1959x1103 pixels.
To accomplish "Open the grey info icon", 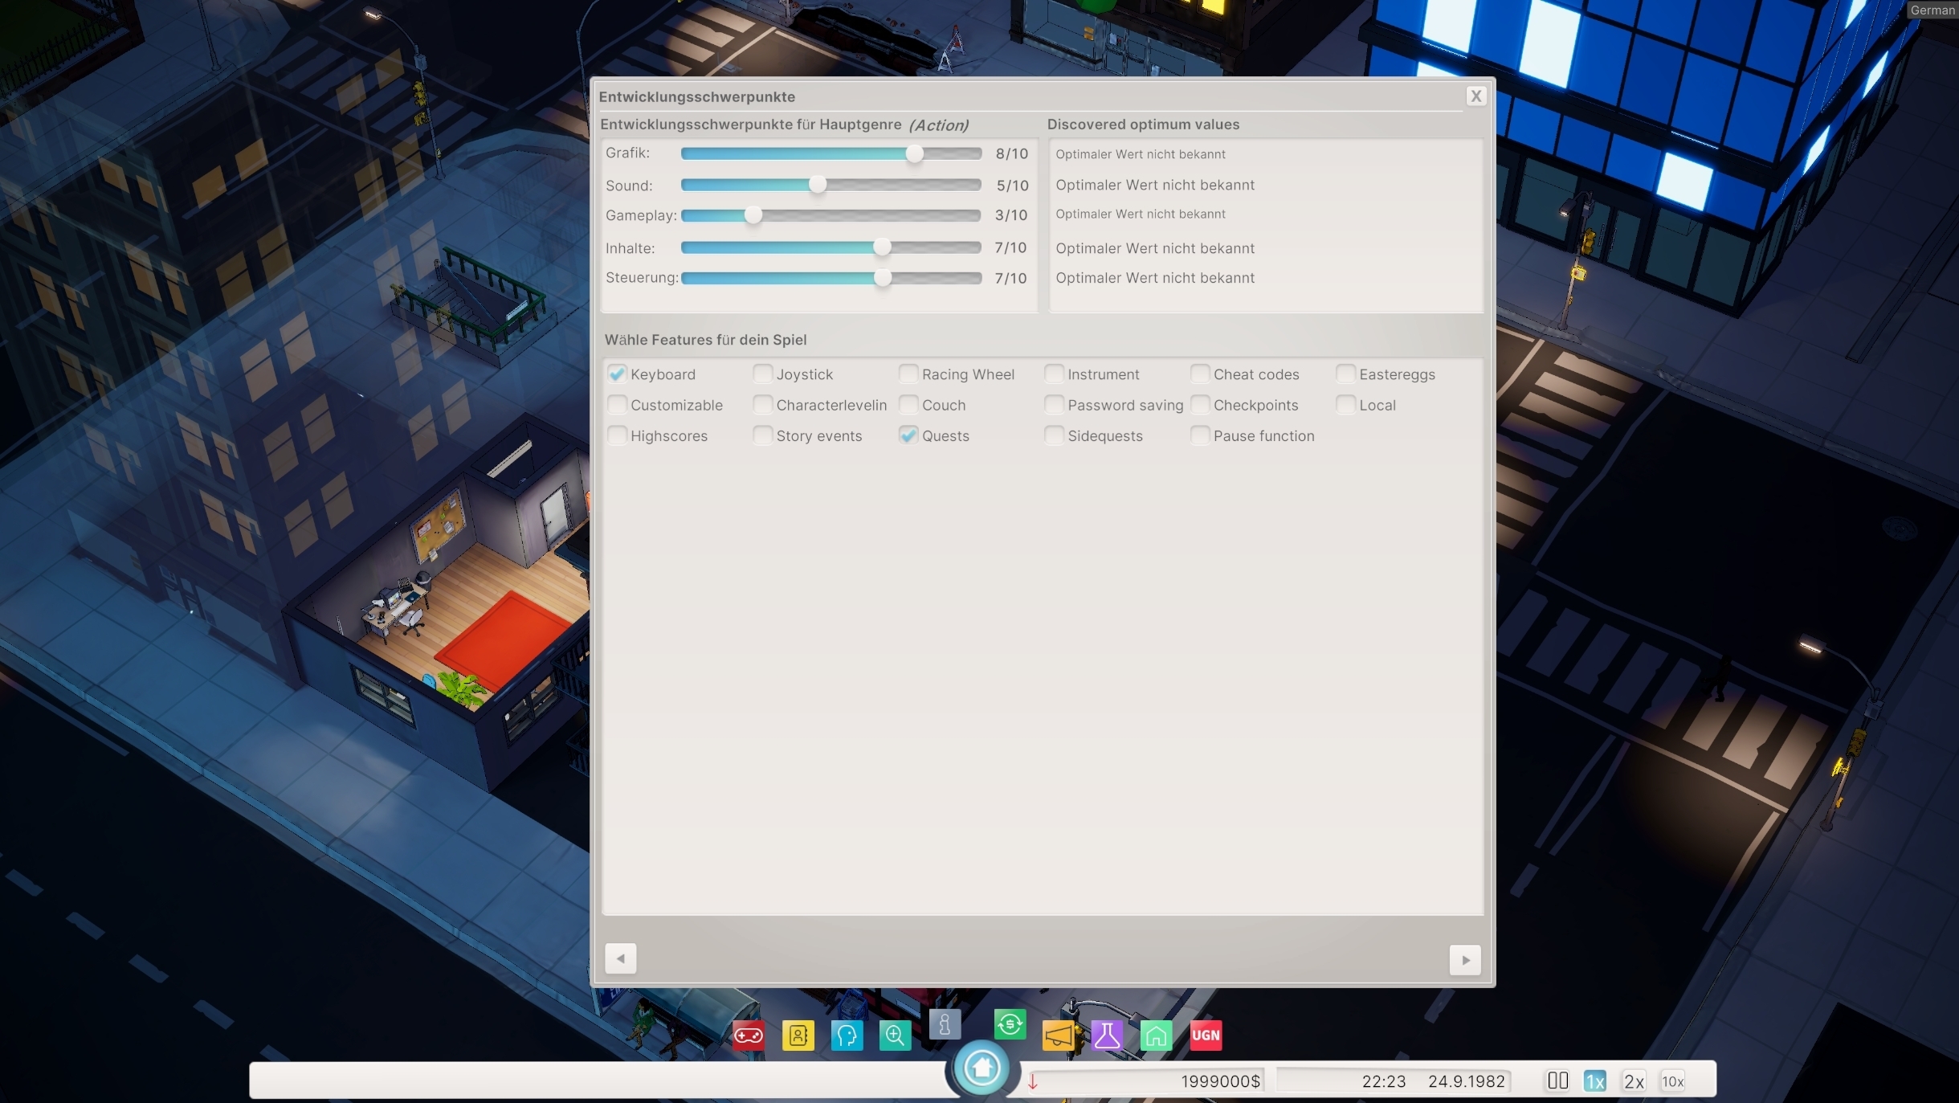I will [945, 1024].
